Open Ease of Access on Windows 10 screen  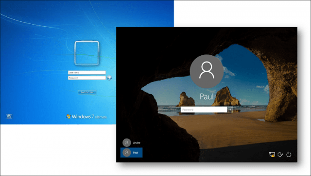tap(280, 154)
